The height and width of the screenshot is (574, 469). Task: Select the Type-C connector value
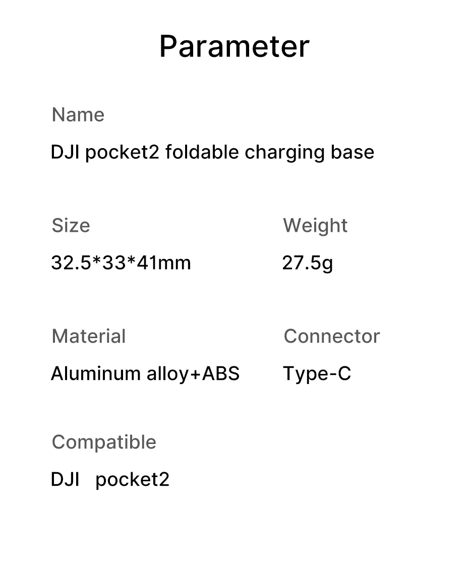point(317,373)
